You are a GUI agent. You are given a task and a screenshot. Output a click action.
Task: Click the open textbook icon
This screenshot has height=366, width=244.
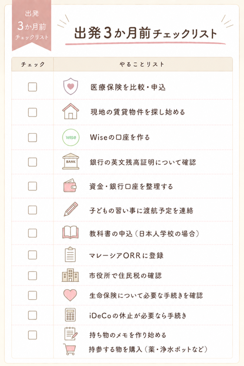[70, 232]
